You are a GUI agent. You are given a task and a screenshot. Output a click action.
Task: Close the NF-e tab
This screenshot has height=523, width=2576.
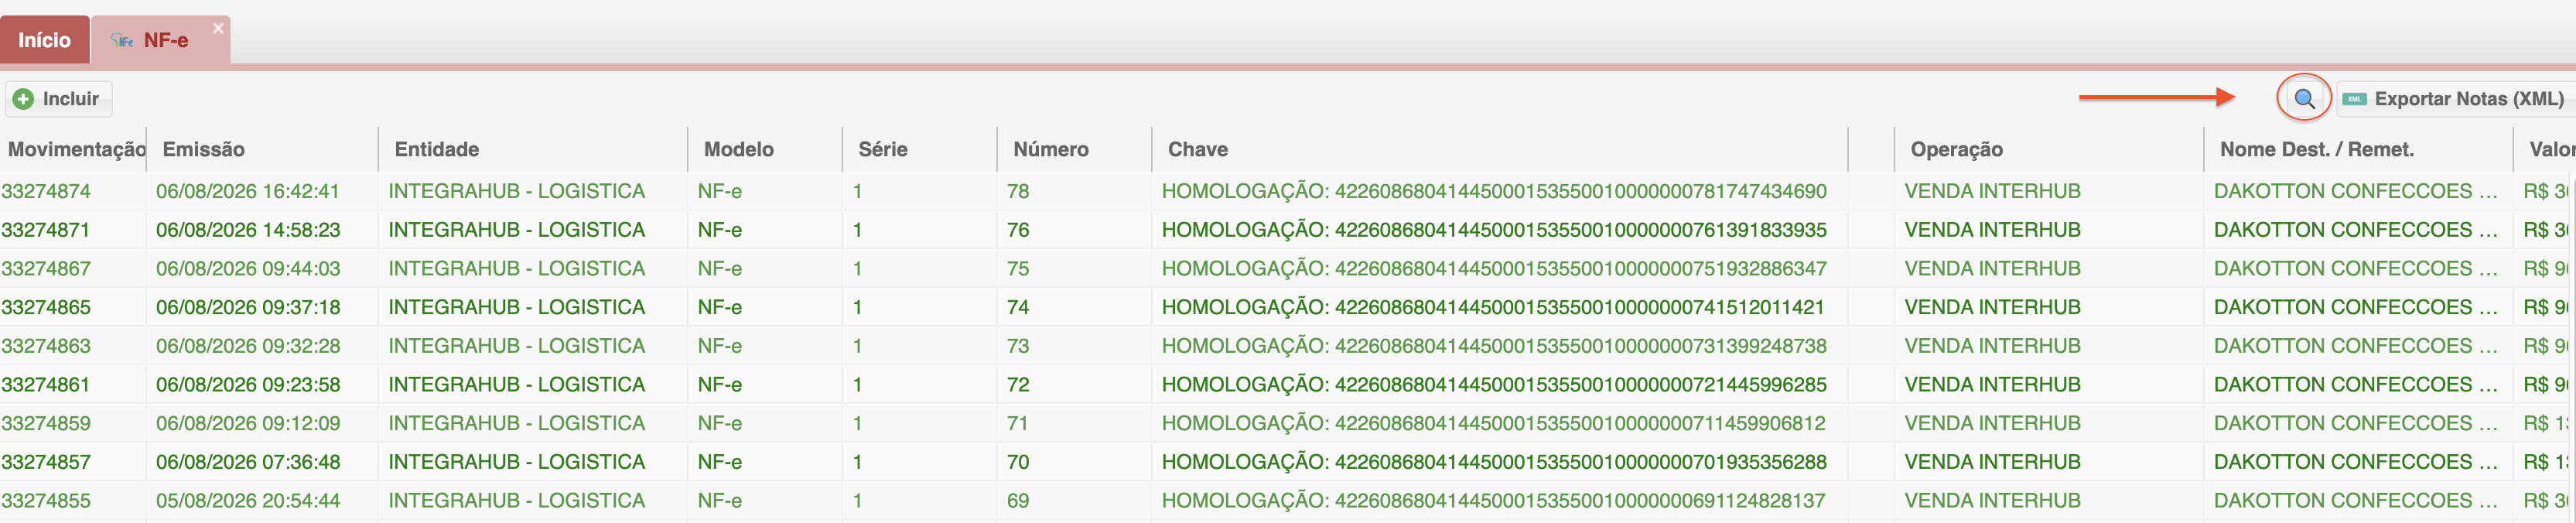(218, 28)
